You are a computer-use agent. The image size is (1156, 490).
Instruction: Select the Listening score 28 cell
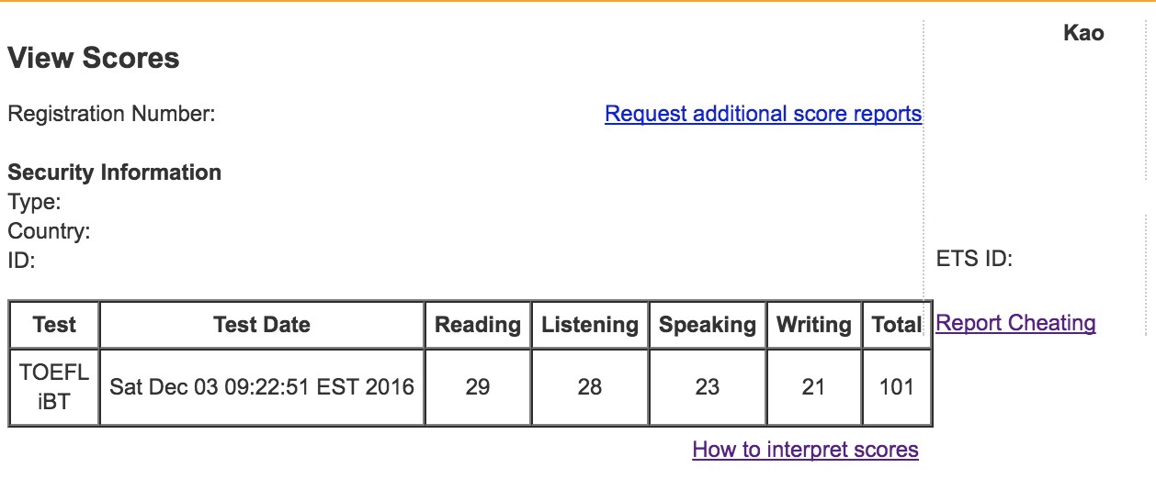point(590,387)
